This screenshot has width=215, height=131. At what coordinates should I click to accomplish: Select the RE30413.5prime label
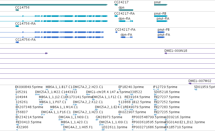pos(29,122)
